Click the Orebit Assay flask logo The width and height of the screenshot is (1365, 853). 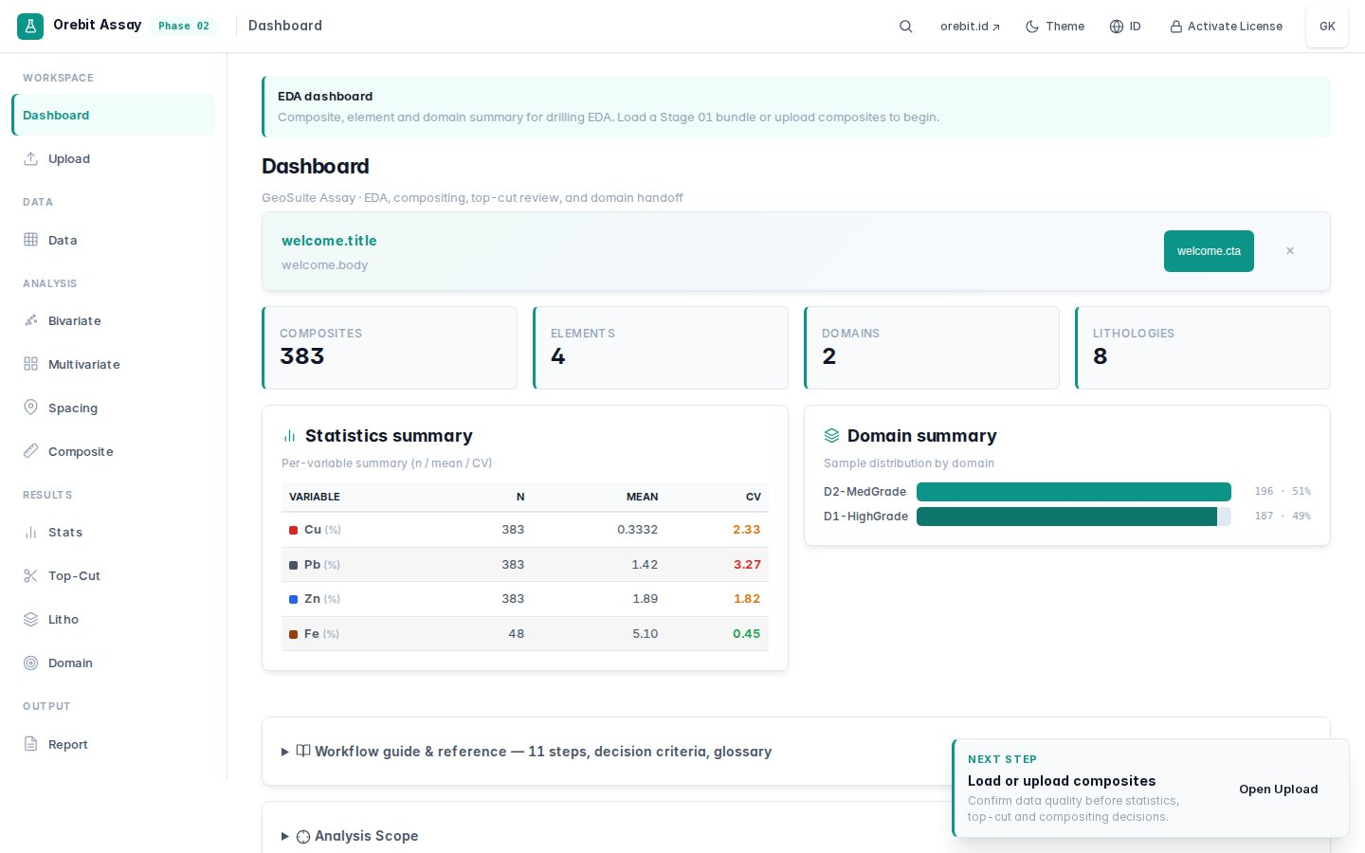coord(30,27)
